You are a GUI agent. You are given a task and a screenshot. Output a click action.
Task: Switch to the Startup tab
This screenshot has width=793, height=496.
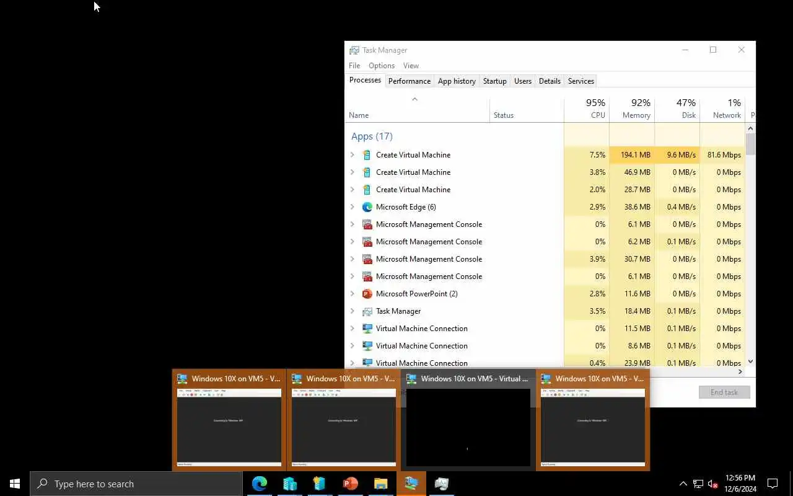tap(494, 81)
